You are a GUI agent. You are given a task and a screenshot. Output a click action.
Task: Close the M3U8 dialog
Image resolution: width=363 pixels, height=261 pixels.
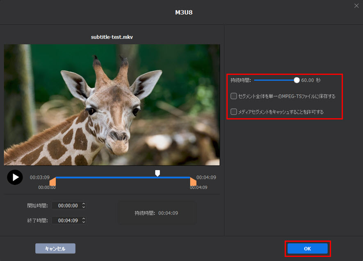click(x=356, y=6)
